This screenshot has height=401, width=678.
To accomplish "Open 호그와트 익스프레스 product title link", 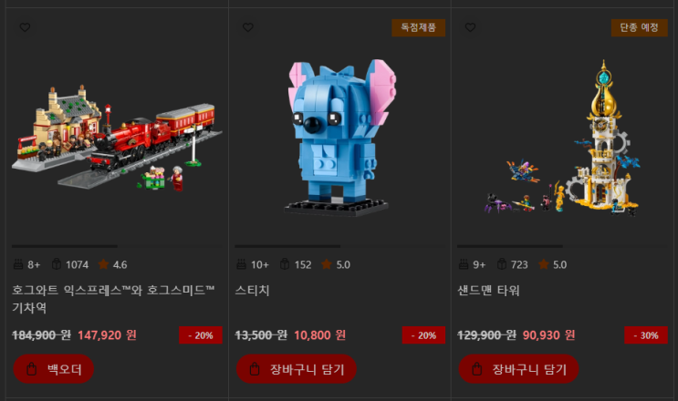I will point(113,299).
